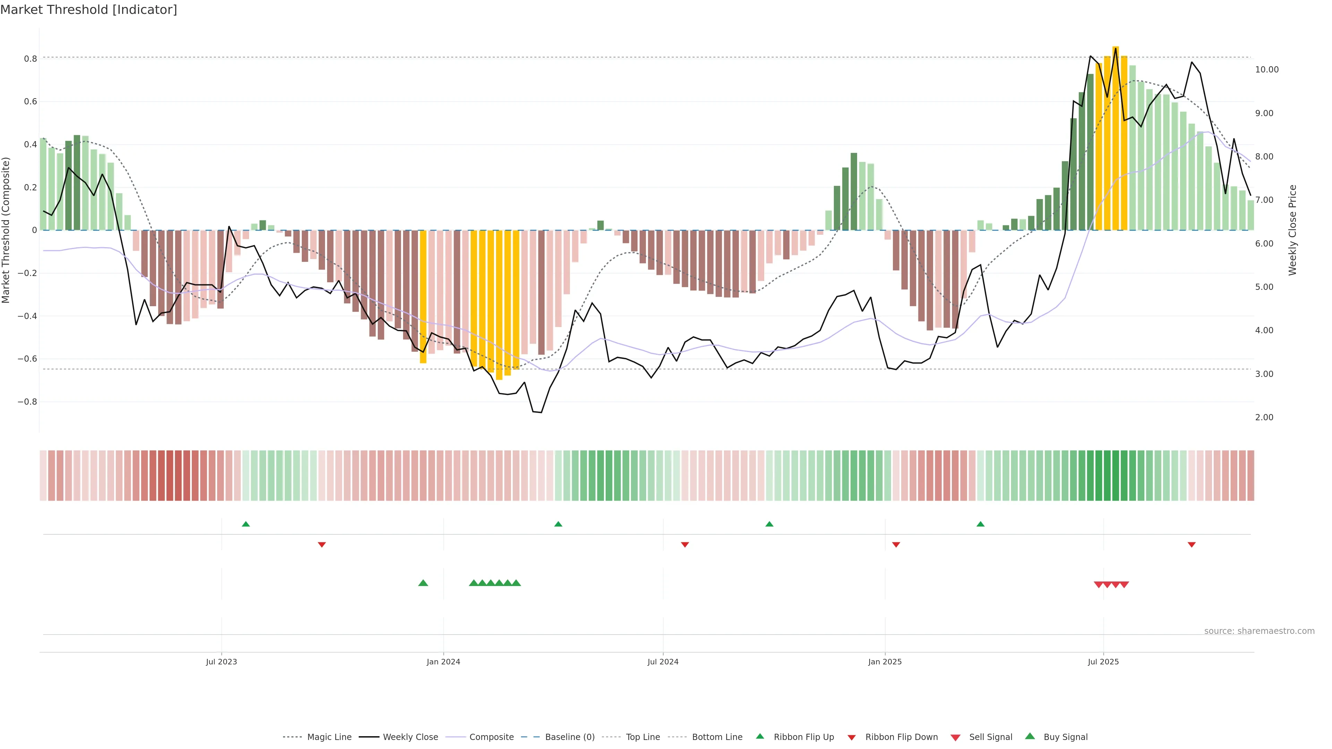
Task: Click the Jul 2025 x-axis label
Action: tap(1103, 662)
